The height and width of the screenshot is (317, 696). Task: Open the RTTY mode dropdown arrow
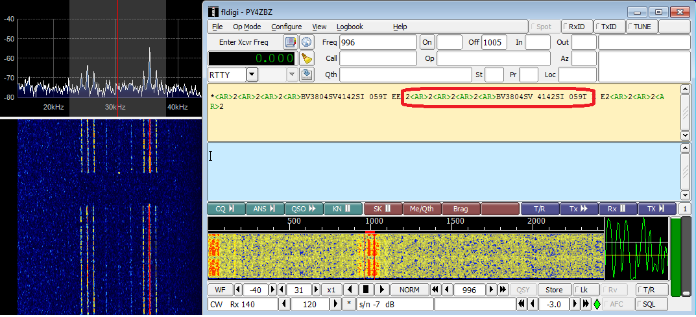click(x=252, y=75)
